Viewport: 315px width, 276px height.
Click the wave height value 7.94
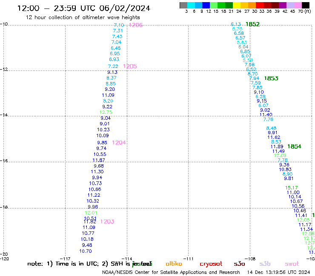click(x=254, y=79)
